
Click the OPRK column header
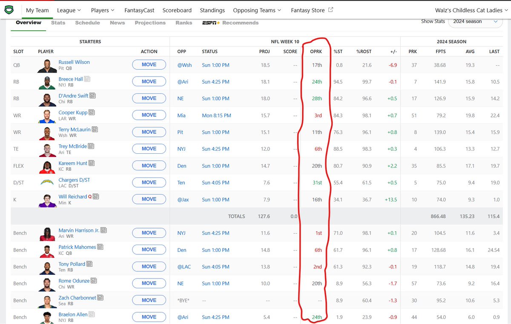point(316,51)
